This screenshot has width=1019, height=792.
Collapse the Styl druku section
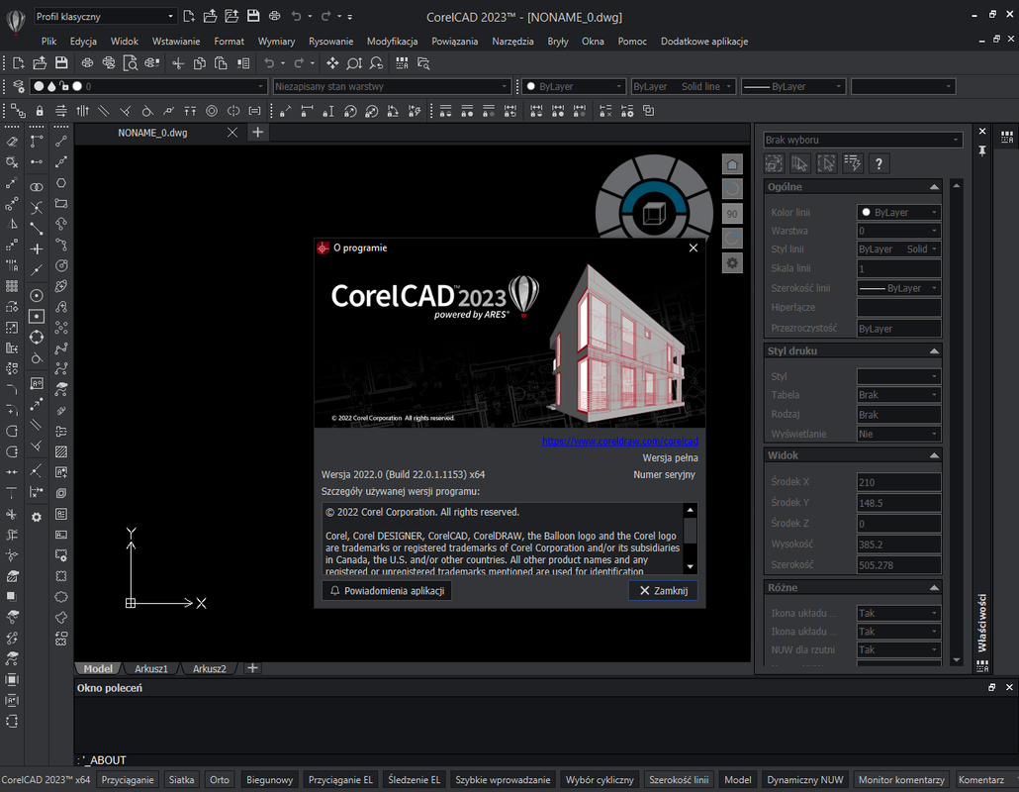click(x=934, y=350)
